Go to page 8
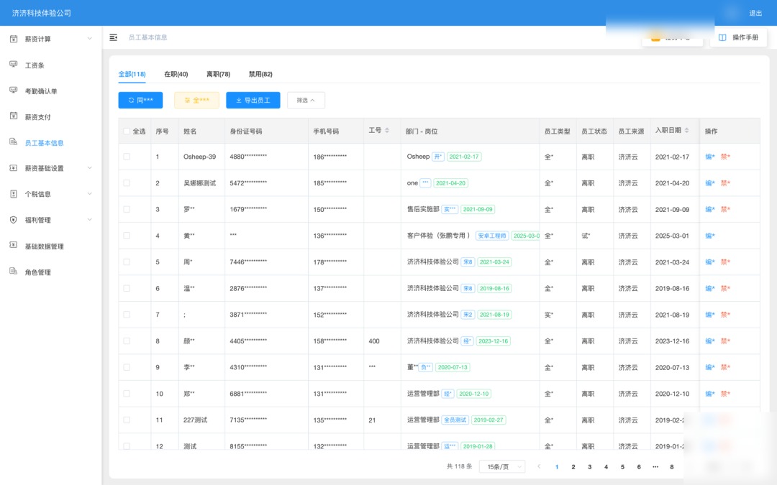This screenshot has height=485, width=777. click(671, 467)
